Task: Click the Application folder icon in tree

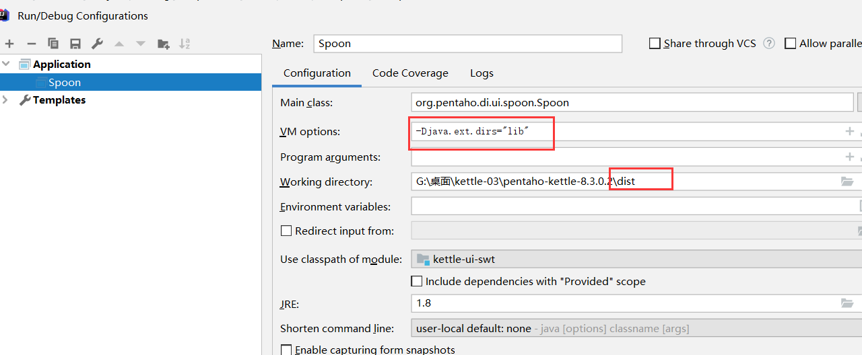Action: click(x=25, y=65)
